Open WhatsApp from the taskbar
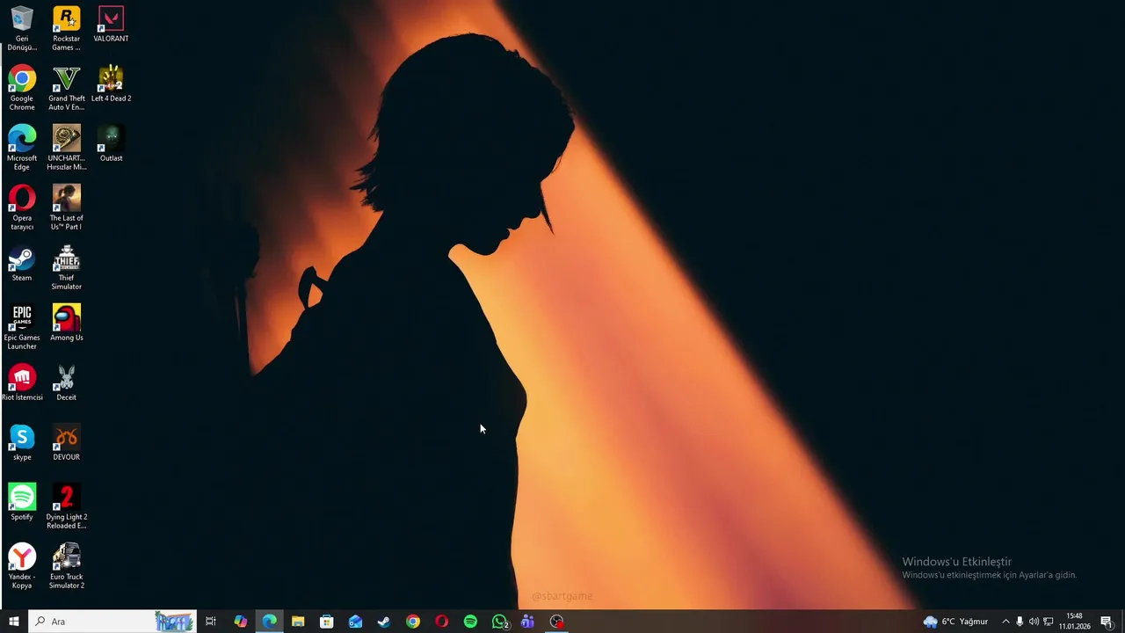Viewport: 1125px width, 633px height. (x=500, y=622)
